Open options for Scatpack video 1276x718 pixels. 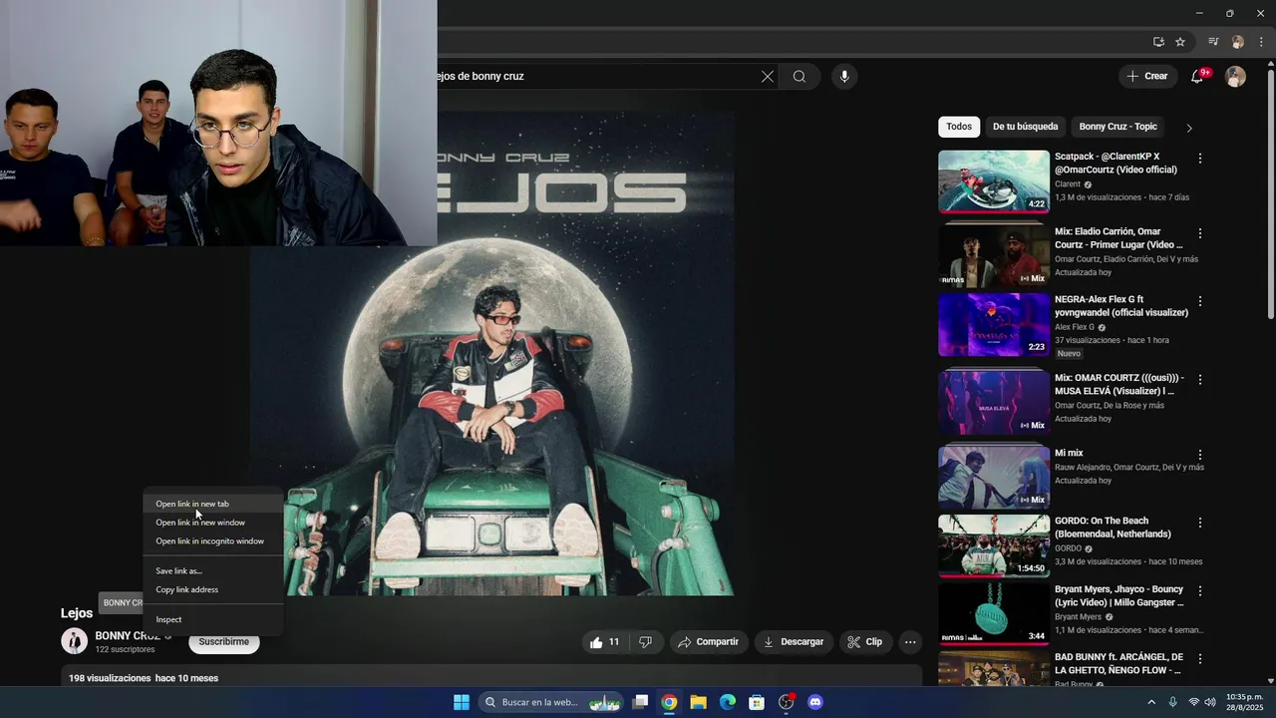click(x=1200, y=159)
